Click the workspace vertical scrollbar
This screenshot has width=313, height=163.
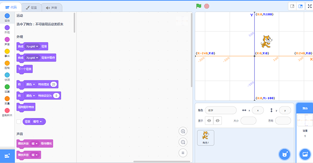pos(191,50)
